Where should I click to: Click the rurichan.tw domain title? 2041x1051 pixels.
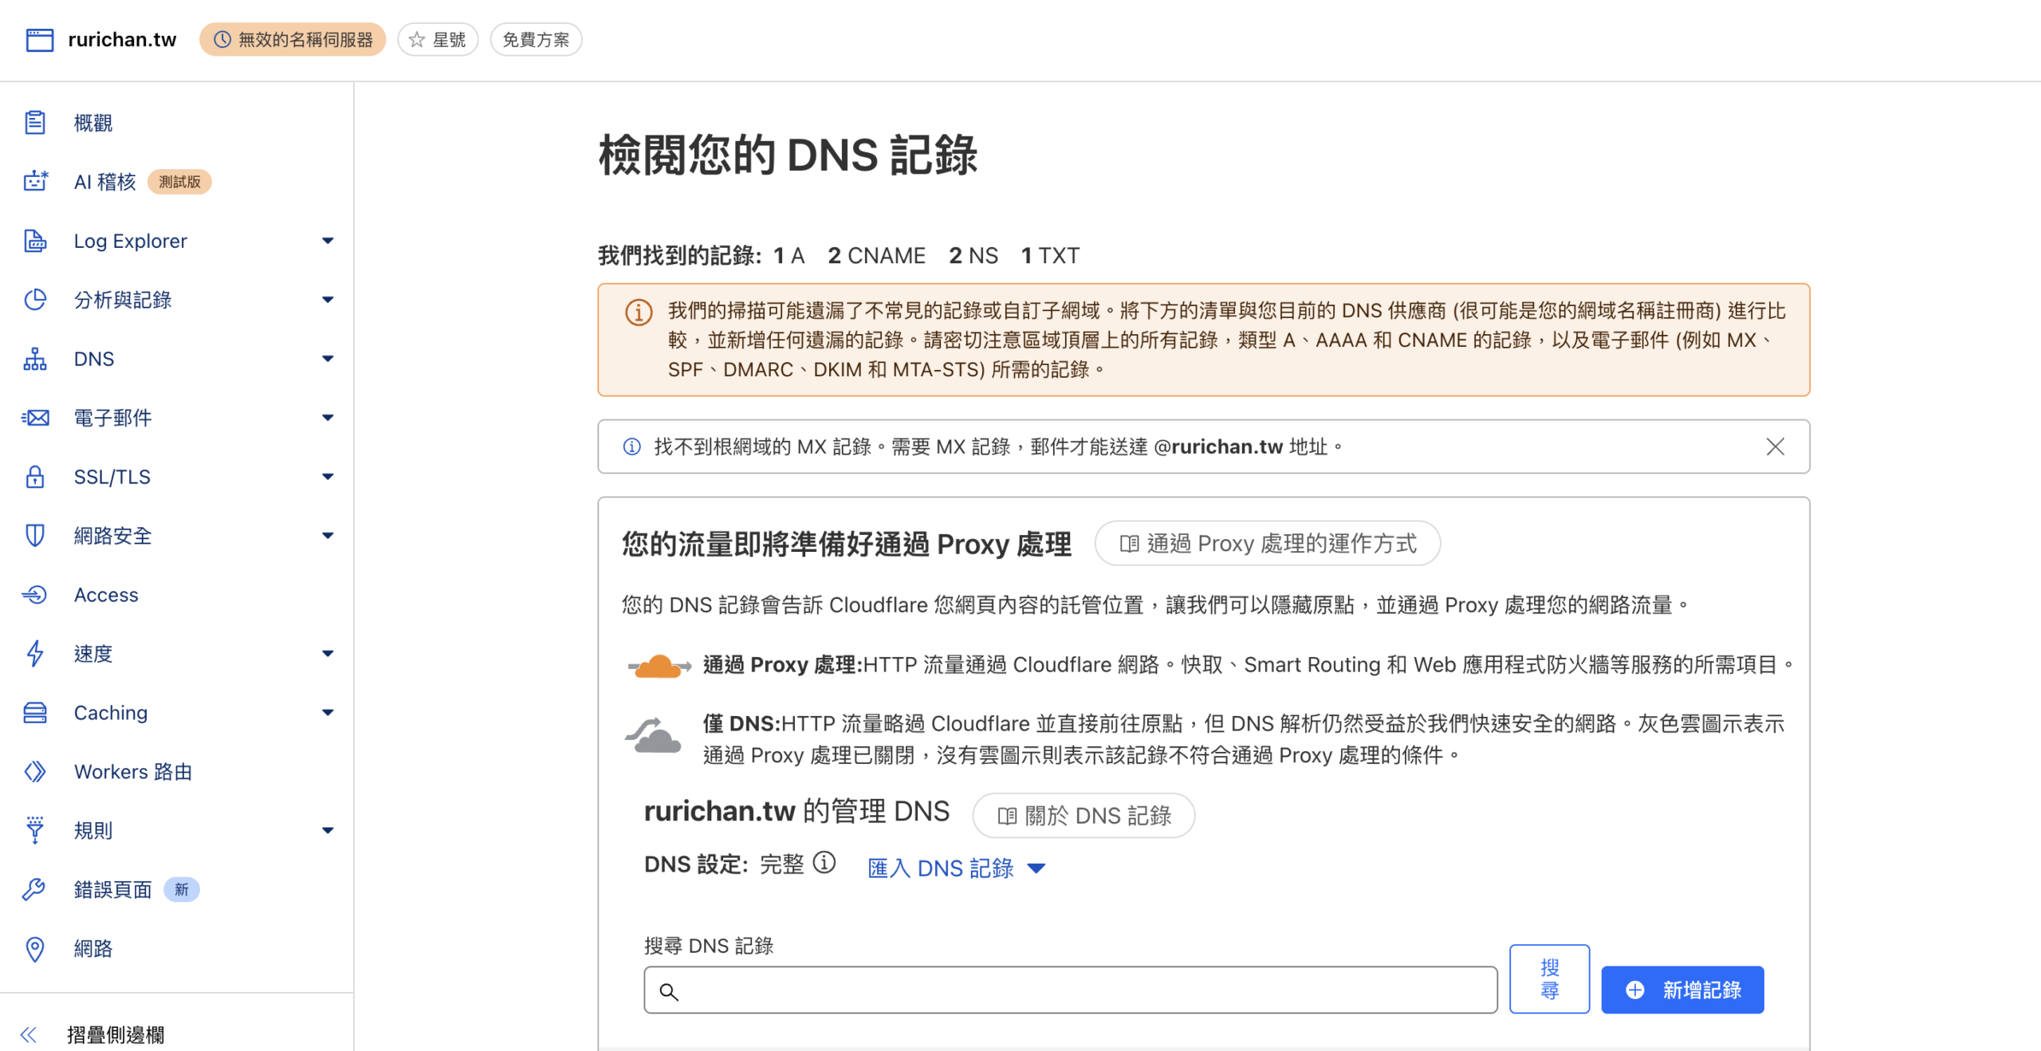coord(122,40)
